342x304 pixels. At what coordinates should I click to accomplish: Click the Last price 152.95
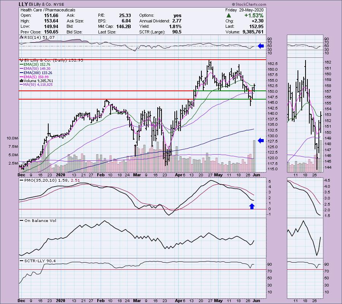[256, 26]
